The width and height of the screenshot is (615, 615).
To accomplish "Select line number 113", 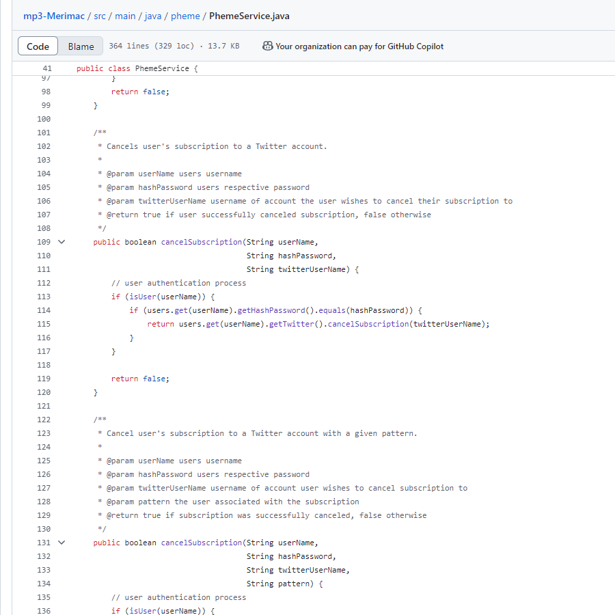I will click(x=44, y=297).
